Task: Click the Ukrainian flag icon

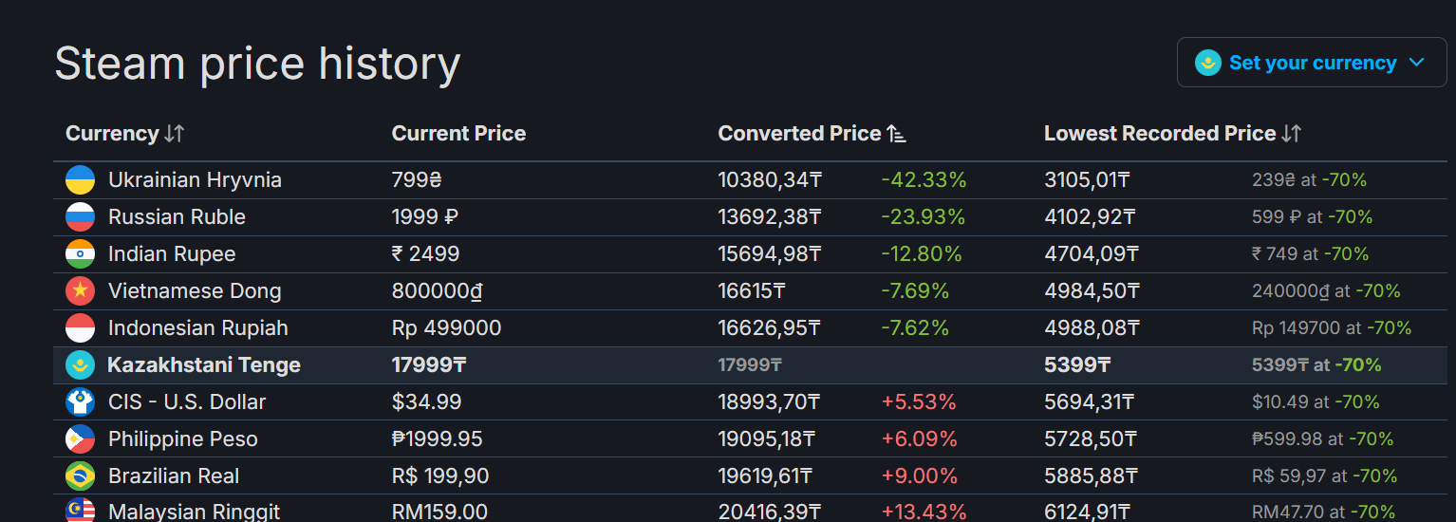Action: pos(80,179)
